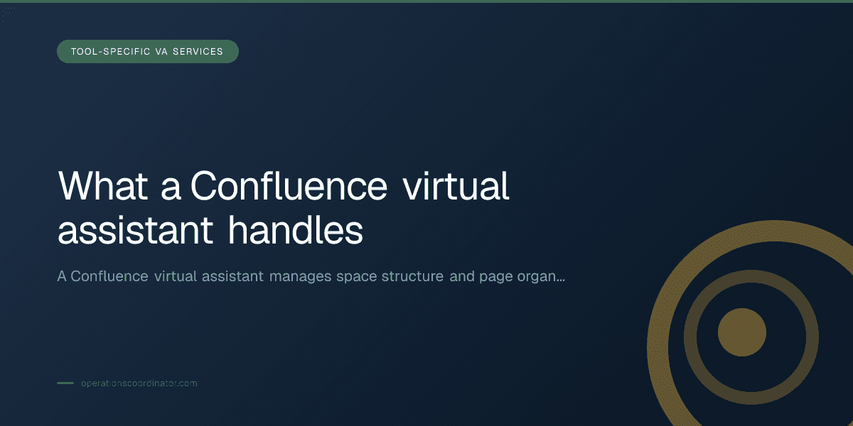853x426 pixels.
Task: Select the headline "What a Confluence virtual assistant handles"
Action: coord(284,209)
